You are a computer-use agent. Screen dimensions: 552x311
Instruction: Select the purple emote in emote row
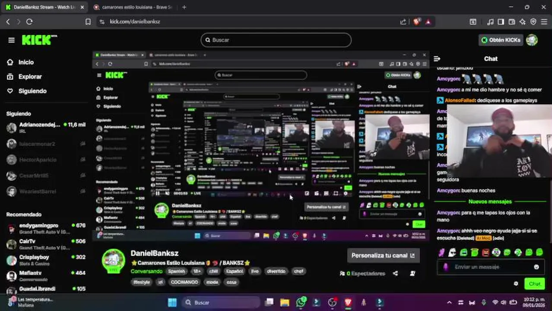[x=441, y=252]
